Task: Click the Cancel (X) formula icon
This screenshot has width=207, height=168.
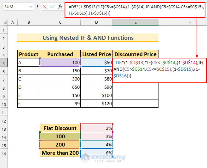Action: click(45, 7)
